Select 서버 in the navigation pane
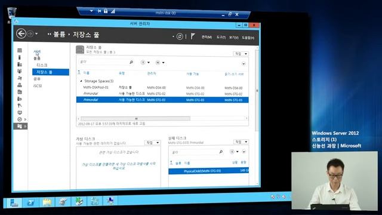This screenshot has width=382, height=215. pyautogui.click(x=37, y=52)
